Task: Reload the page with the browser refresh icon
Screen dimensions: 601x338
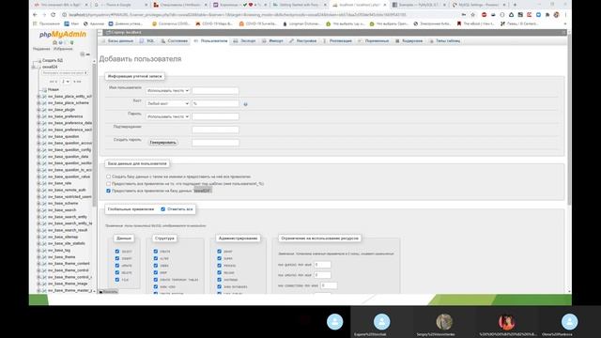Action: (53, 15)
